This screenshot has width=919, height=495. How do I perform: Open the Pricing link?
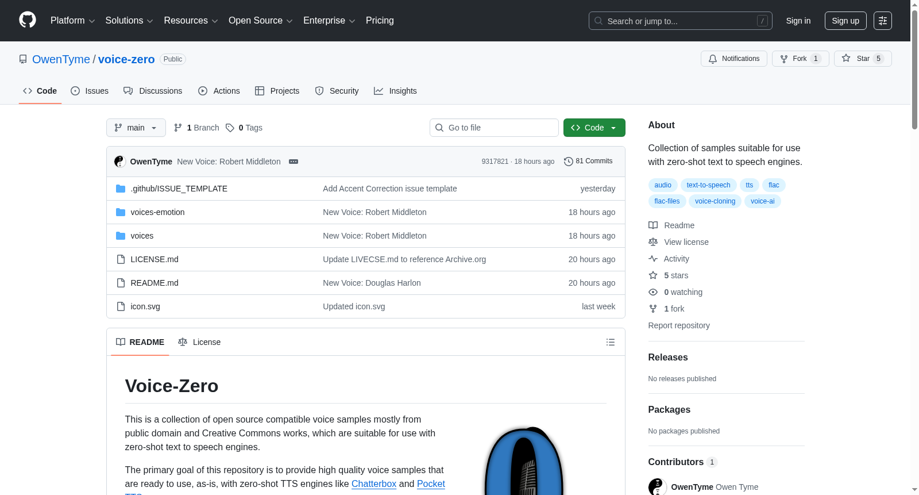pyautogui.click(x=380, y=21)
